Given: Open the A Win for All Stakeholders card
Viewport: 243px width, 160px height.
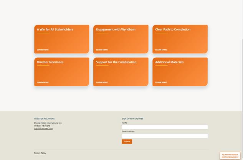Looking at the screenshot, I should 61,38.
